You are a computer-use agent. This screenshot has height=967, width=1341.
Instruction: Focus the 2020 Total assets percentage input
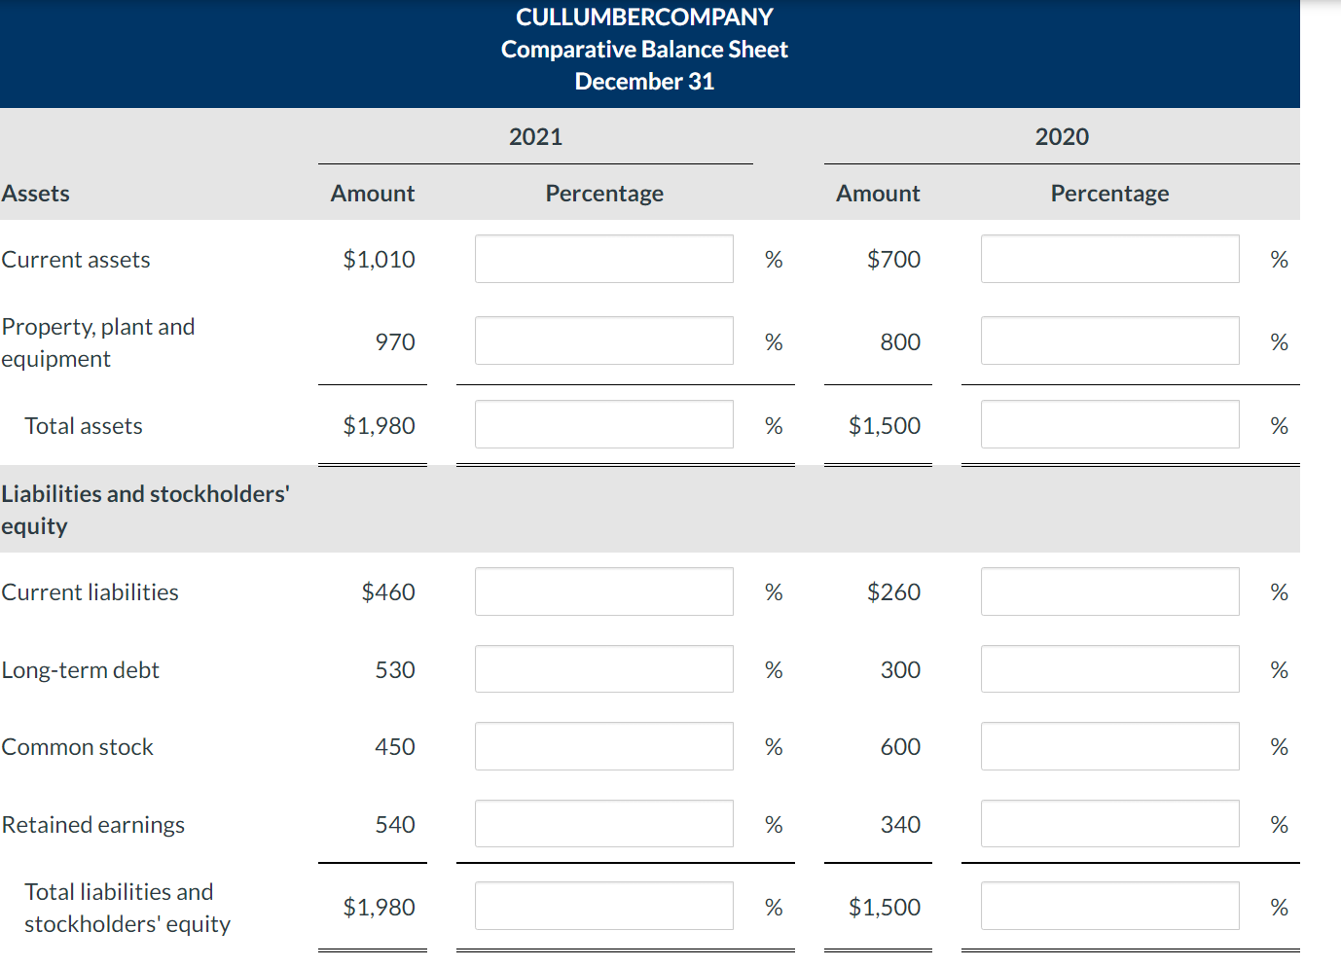coord(1110,424)
